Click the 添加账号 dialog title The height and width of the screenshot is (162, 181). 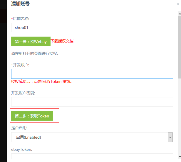(x=21, y=4)
